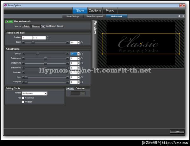Click the Select source button
Image resolution: width=190 pixels, height=146 pixels.
pyautogui.click(x=26, y=26)
